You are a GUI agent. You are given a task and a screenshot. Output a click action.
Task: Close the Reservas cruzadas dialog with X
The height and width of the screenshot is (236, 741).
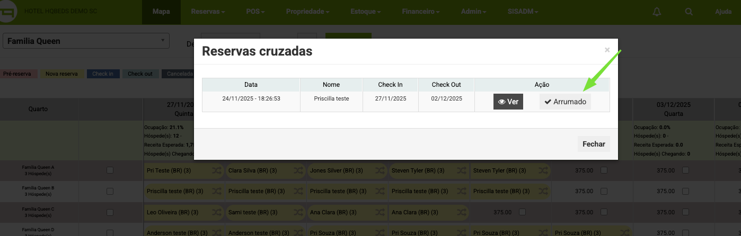click(x=607, y=50)
